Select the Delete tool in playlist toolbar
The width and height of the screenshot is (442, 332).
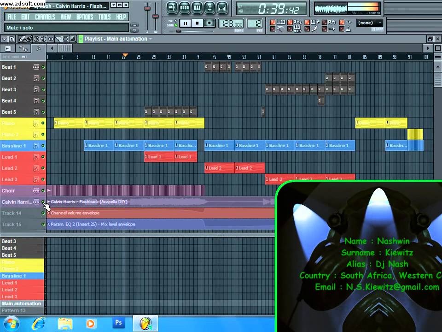[36, 39]
